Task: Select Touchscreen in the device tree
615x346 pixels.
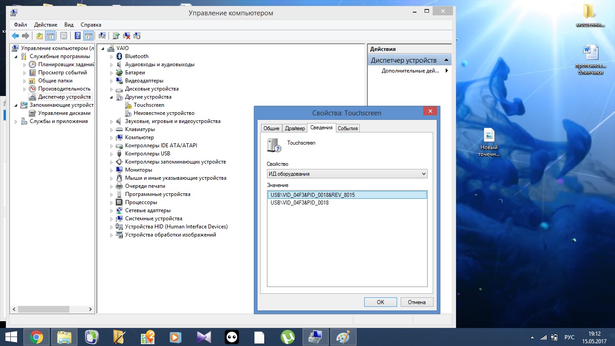Action: 149,105
